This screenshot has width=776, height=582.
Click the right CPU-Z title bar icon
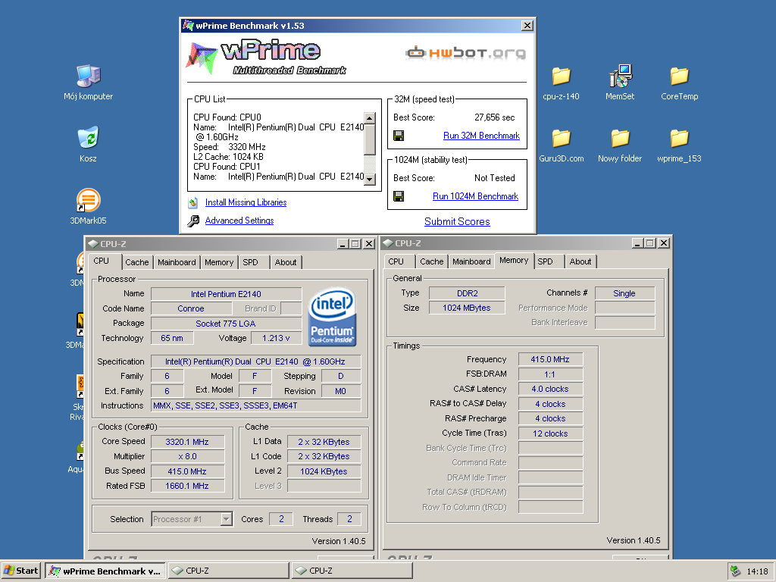point(388,243)
